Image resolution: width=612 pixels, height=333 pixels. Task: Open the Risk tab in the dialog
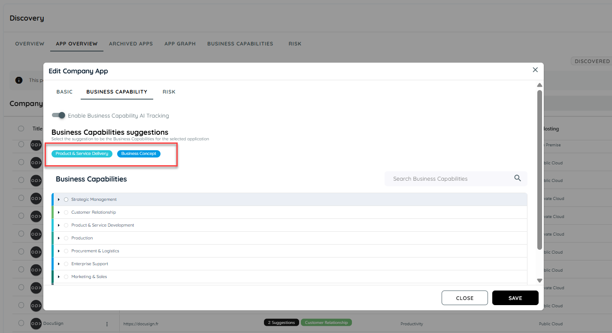[x=169, y=92]
